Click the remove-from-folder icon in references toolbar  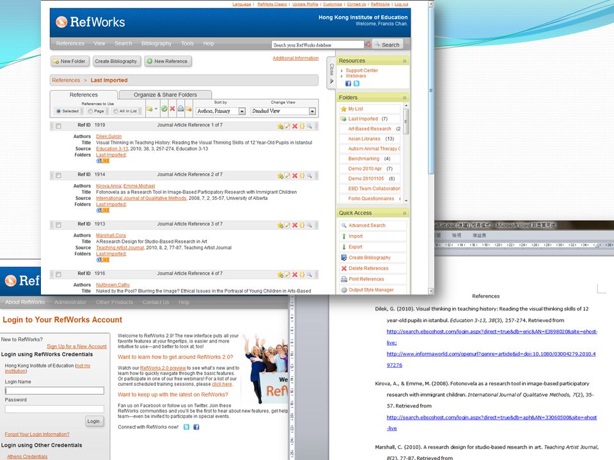point(189,109)
